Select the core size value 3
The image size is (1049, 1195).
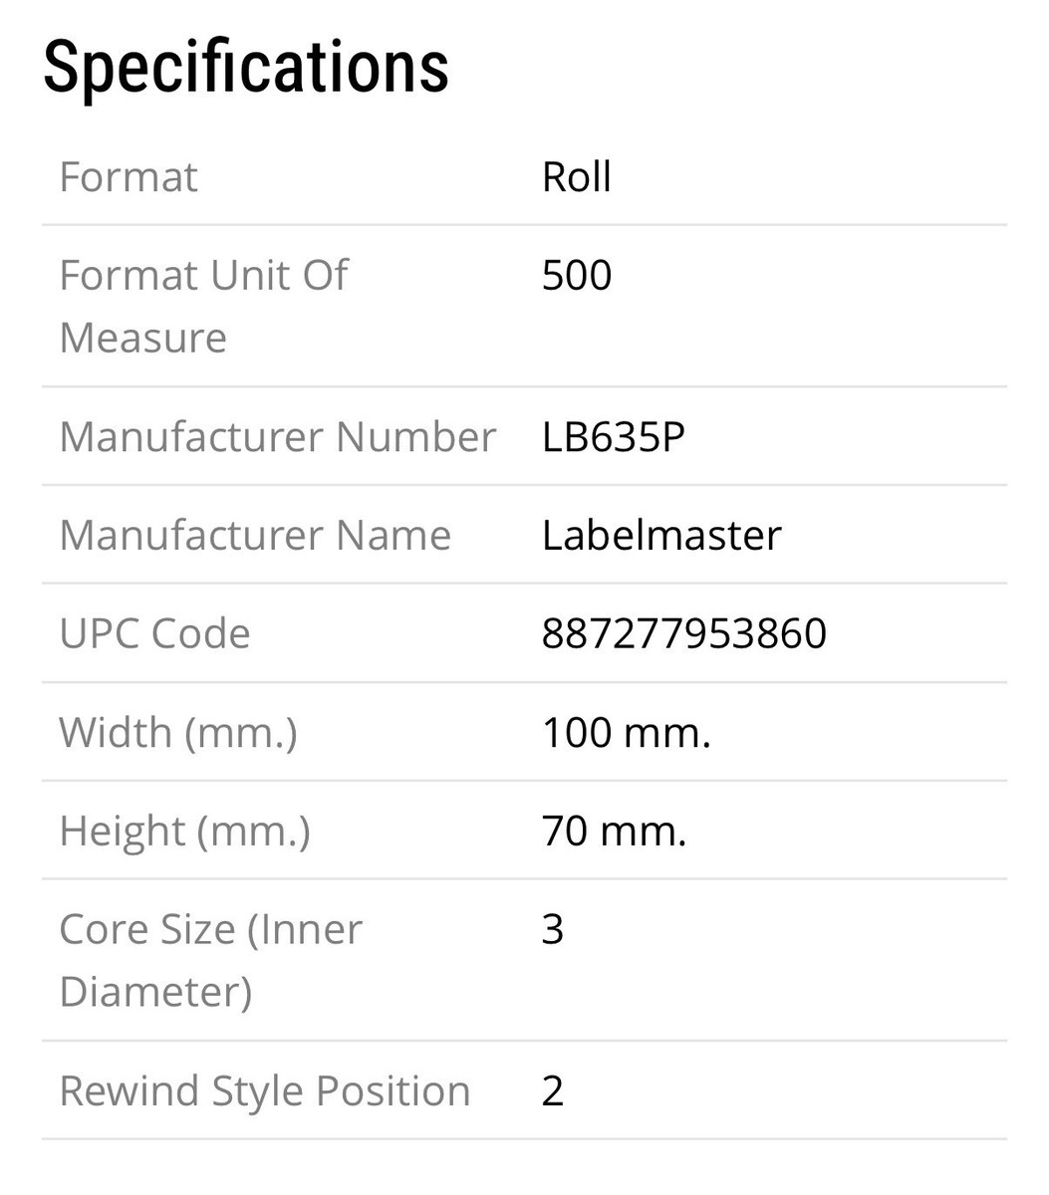(553, 930)
